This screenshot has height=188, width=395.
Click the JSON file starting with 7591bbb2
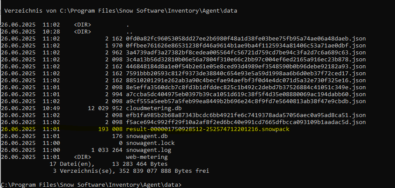coord(246,74)
